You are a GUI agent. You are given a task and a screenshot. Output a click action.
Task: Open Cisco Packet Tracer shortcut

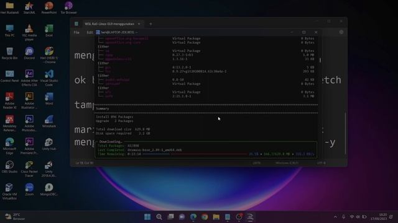pyautogui.click(x=29, y=169)
